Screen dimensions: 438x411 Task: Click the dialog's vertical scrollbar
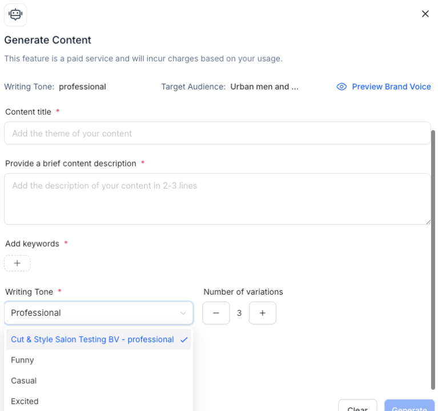433,257
